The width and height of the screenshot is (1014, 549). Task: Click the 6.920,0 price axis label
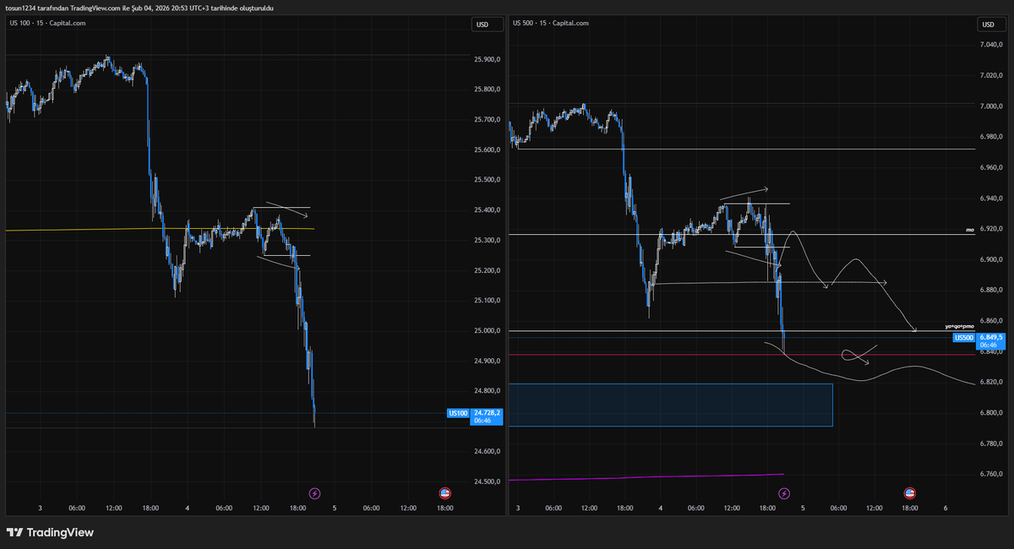pos(992,229)
